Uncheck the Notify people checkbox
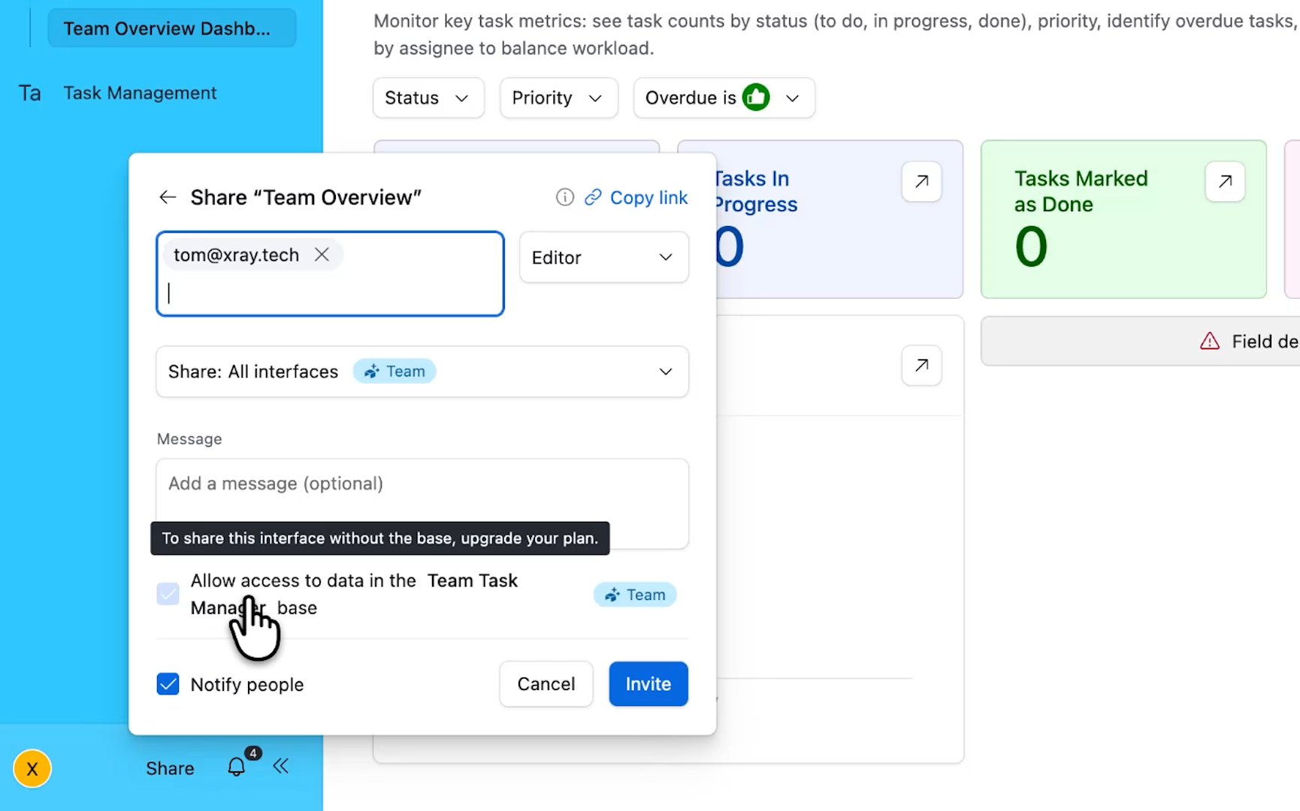The width and height of the screenshot is (1300, 811). pyautogui.click(x=168, y=684)
